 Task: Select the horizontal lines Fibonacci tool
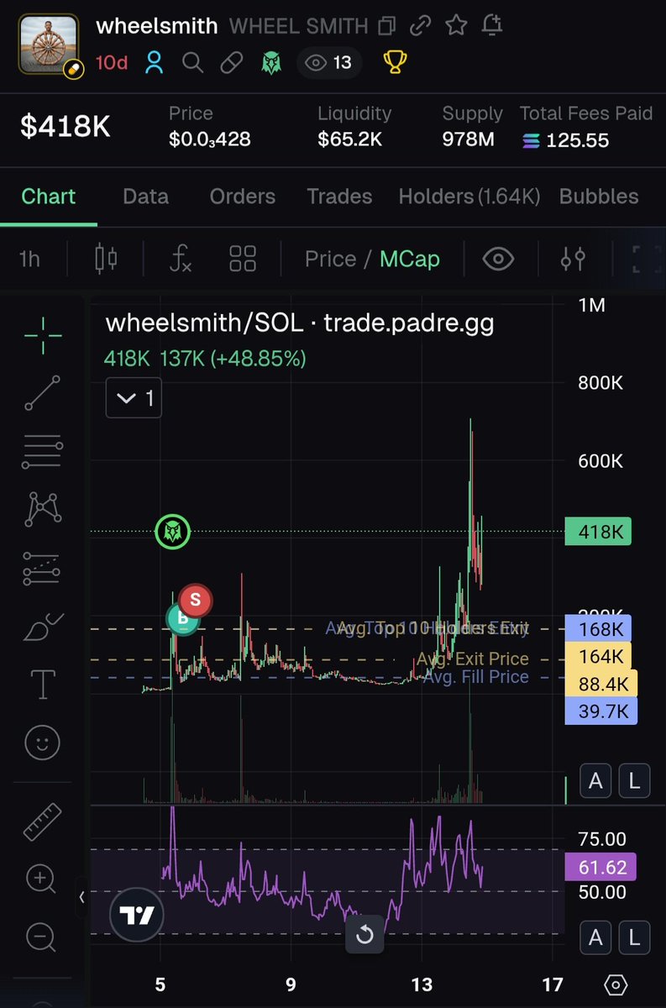tap(42, 453)
